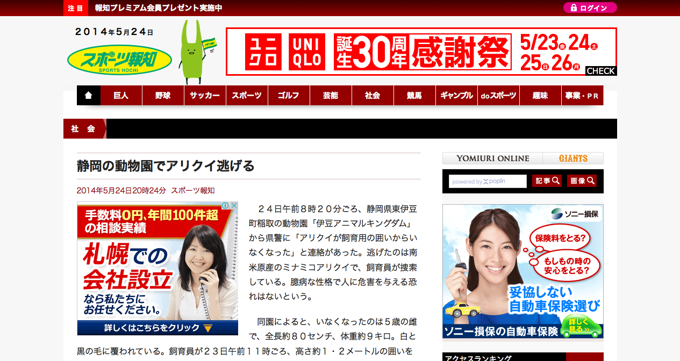Click the スポーツ報知 byline text
Screen dimensions: 680x361
(192, 191)
